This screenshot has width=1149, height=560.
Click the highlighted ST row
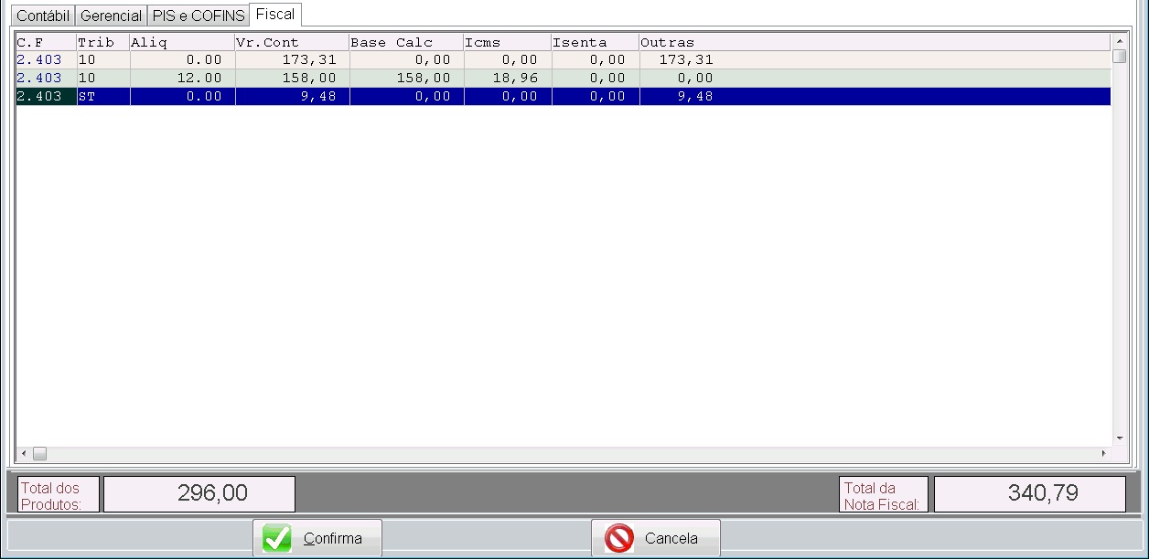(x=366, y=97)
